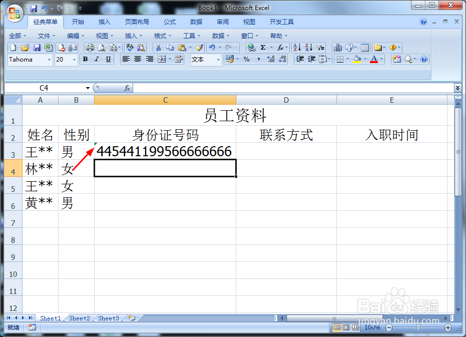
Task: Toggle italic formatting
Action: point(96,59)
